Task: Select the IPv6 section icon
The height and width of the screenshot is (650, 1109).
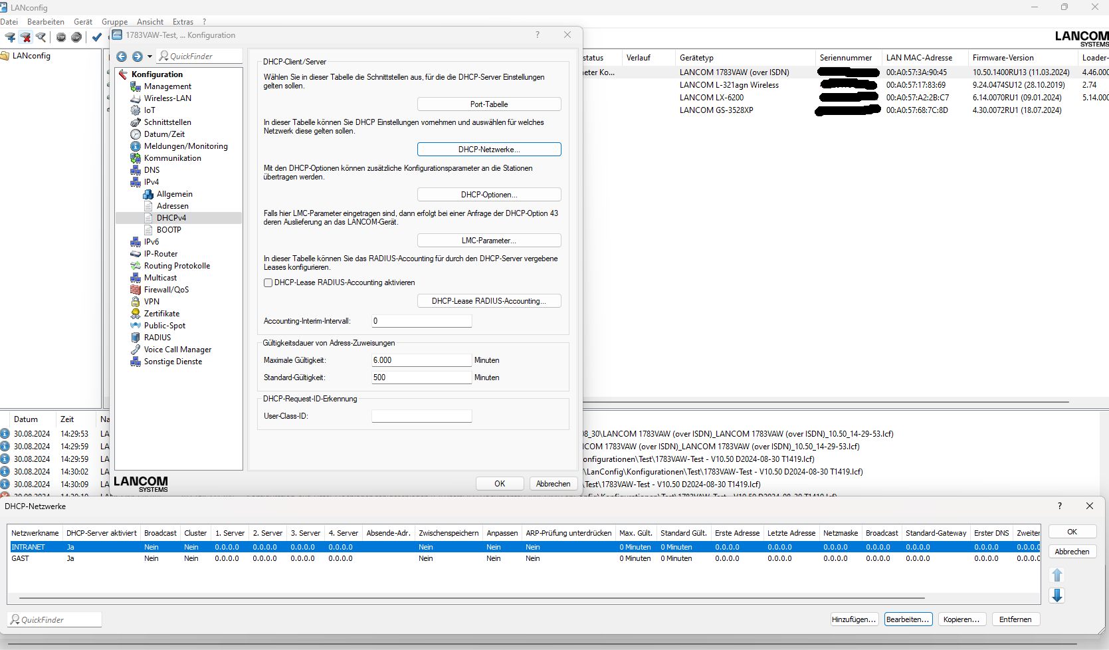Action: 136,242
